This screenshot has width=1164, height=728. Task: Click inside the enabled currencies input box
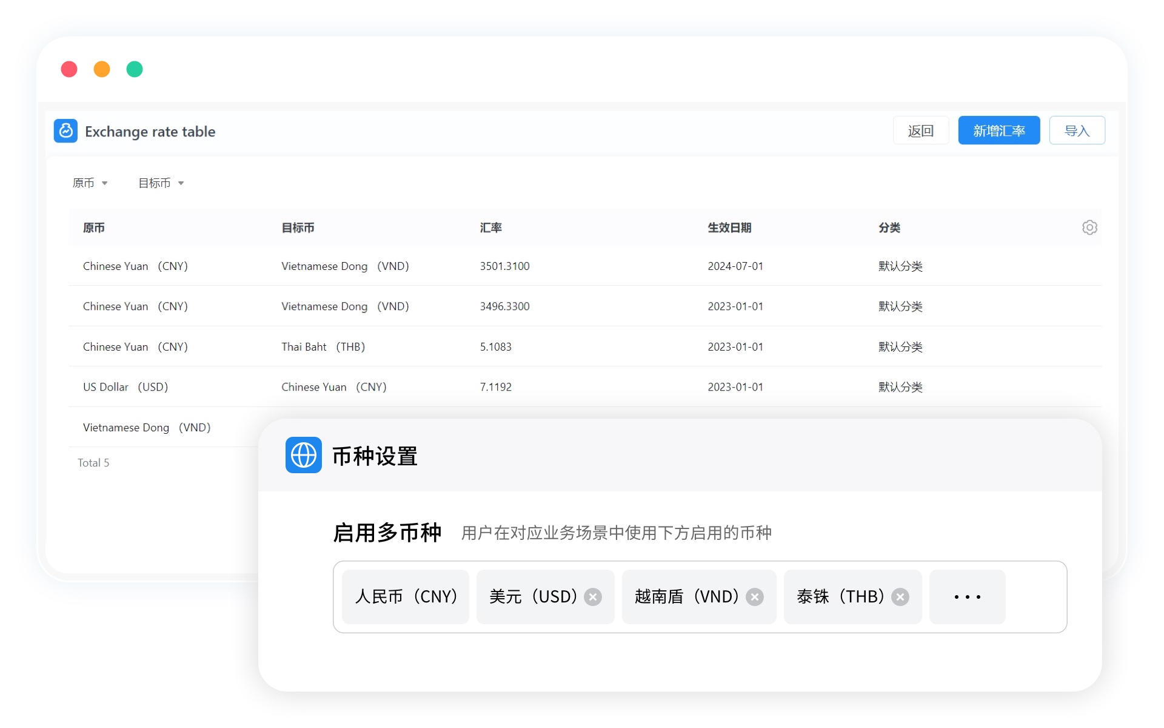click(1035, 597)
